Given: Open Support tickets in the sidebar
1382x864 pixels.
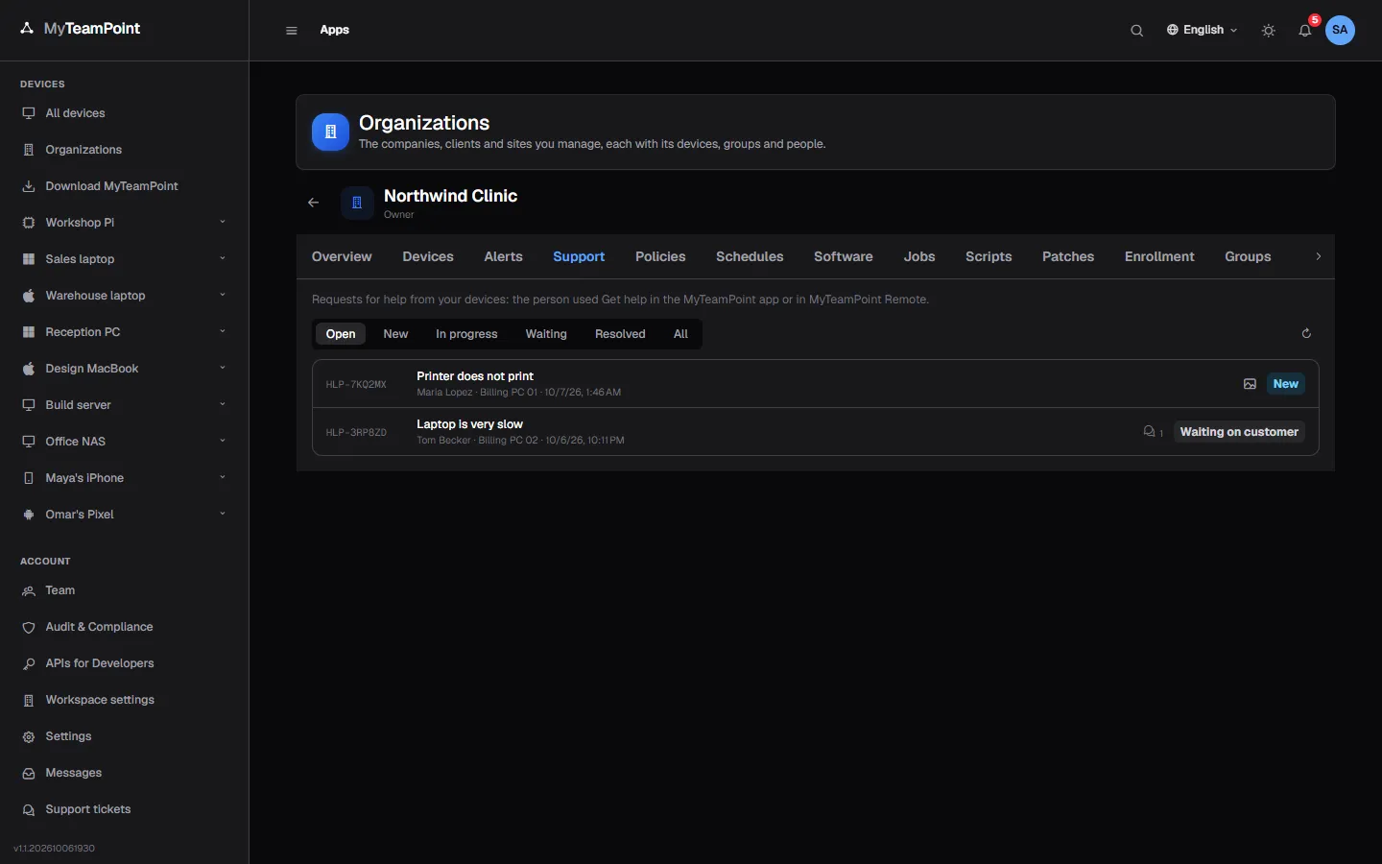Looking at the screenshot, I should tap(88, 809).
